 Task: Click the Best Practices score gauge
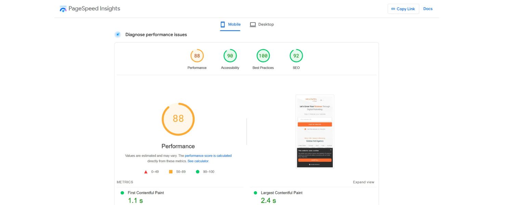[263, 55]
